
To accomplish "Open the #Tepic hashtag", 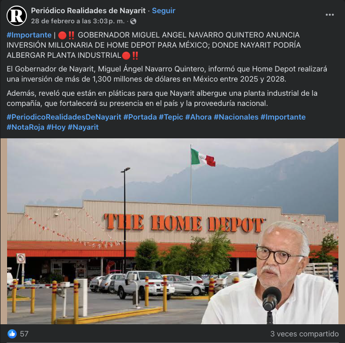I will click(x=171, y=117).
